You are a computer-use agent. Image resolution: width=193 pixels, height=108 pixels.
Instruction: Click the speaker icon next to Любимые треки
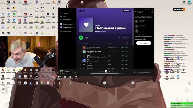coord(74,27)
